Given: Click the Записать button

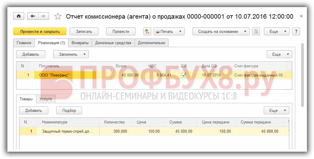Looking at the screenshot, I should (x=84, y=32).
